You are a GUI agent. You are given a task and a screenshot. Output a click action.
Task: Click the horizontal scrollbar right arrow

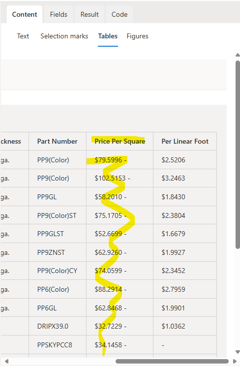coord(235,362)
